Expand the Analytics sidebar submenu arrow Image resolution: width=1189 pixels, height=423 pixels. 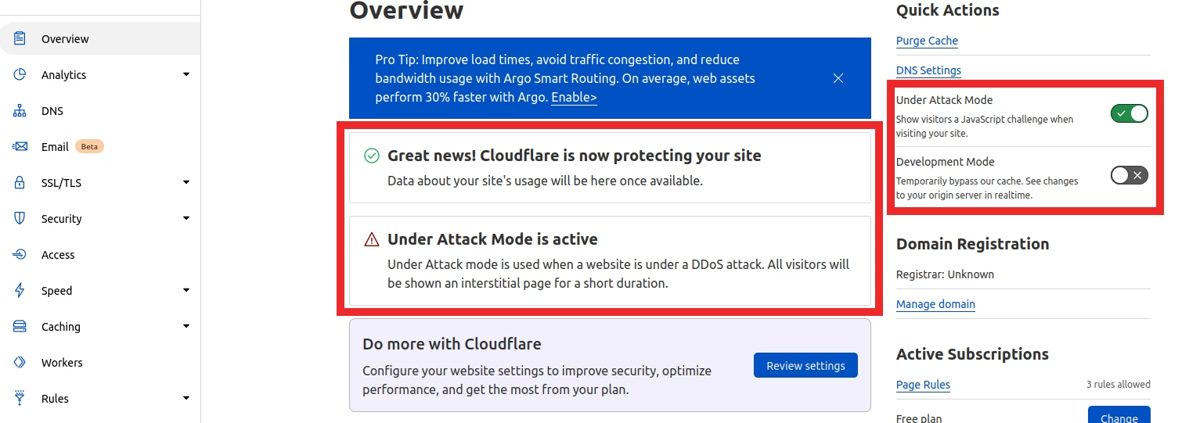click(186, 74)
